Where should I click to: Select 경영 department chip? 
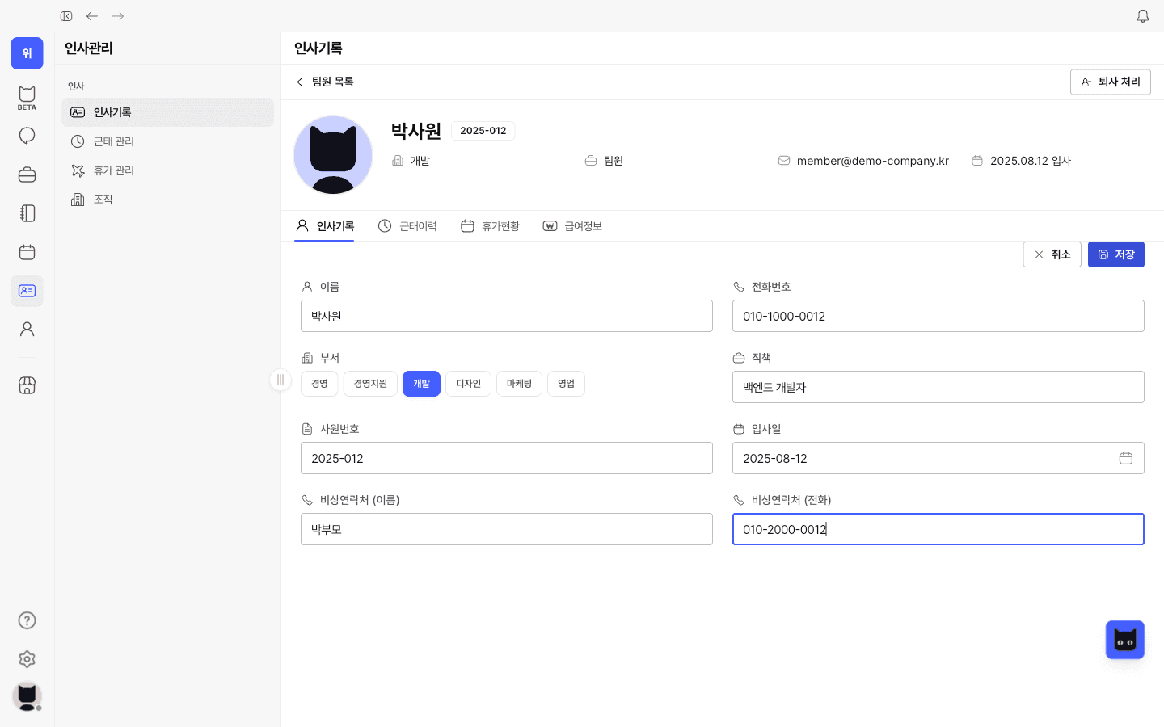pos(319,384)
